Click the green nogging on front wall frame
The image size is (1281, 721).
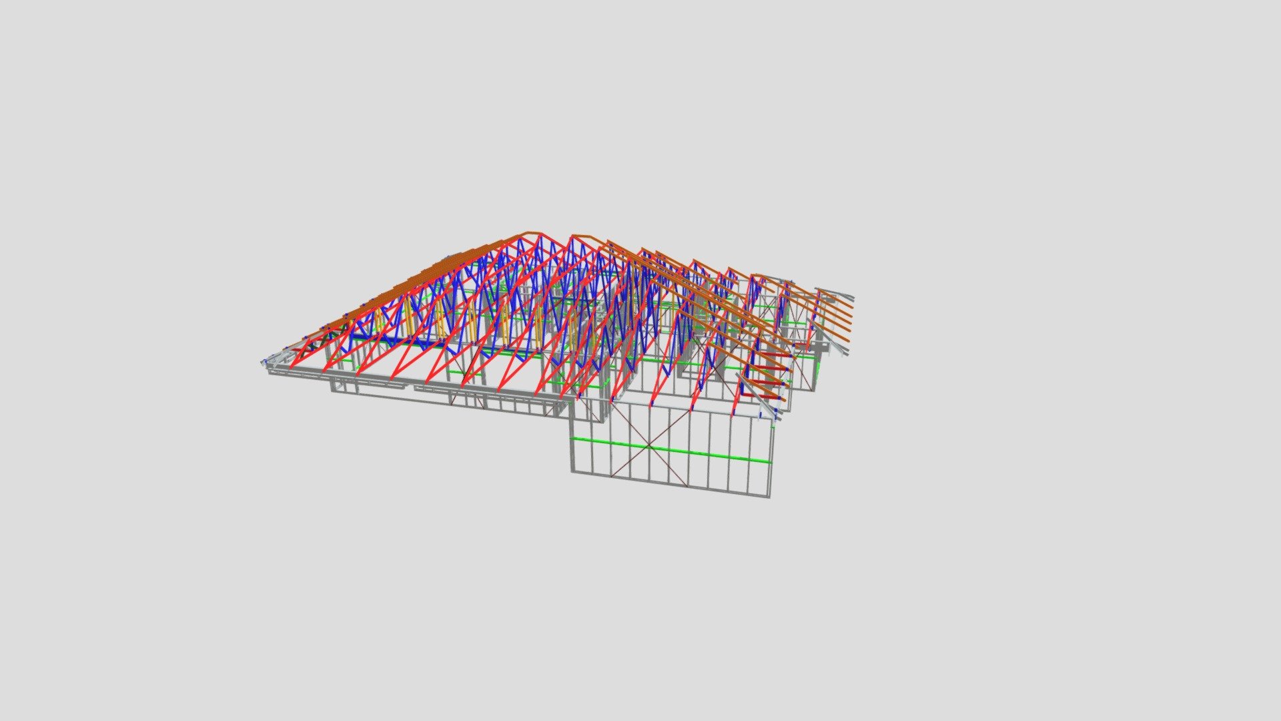(x=672, y=450)
